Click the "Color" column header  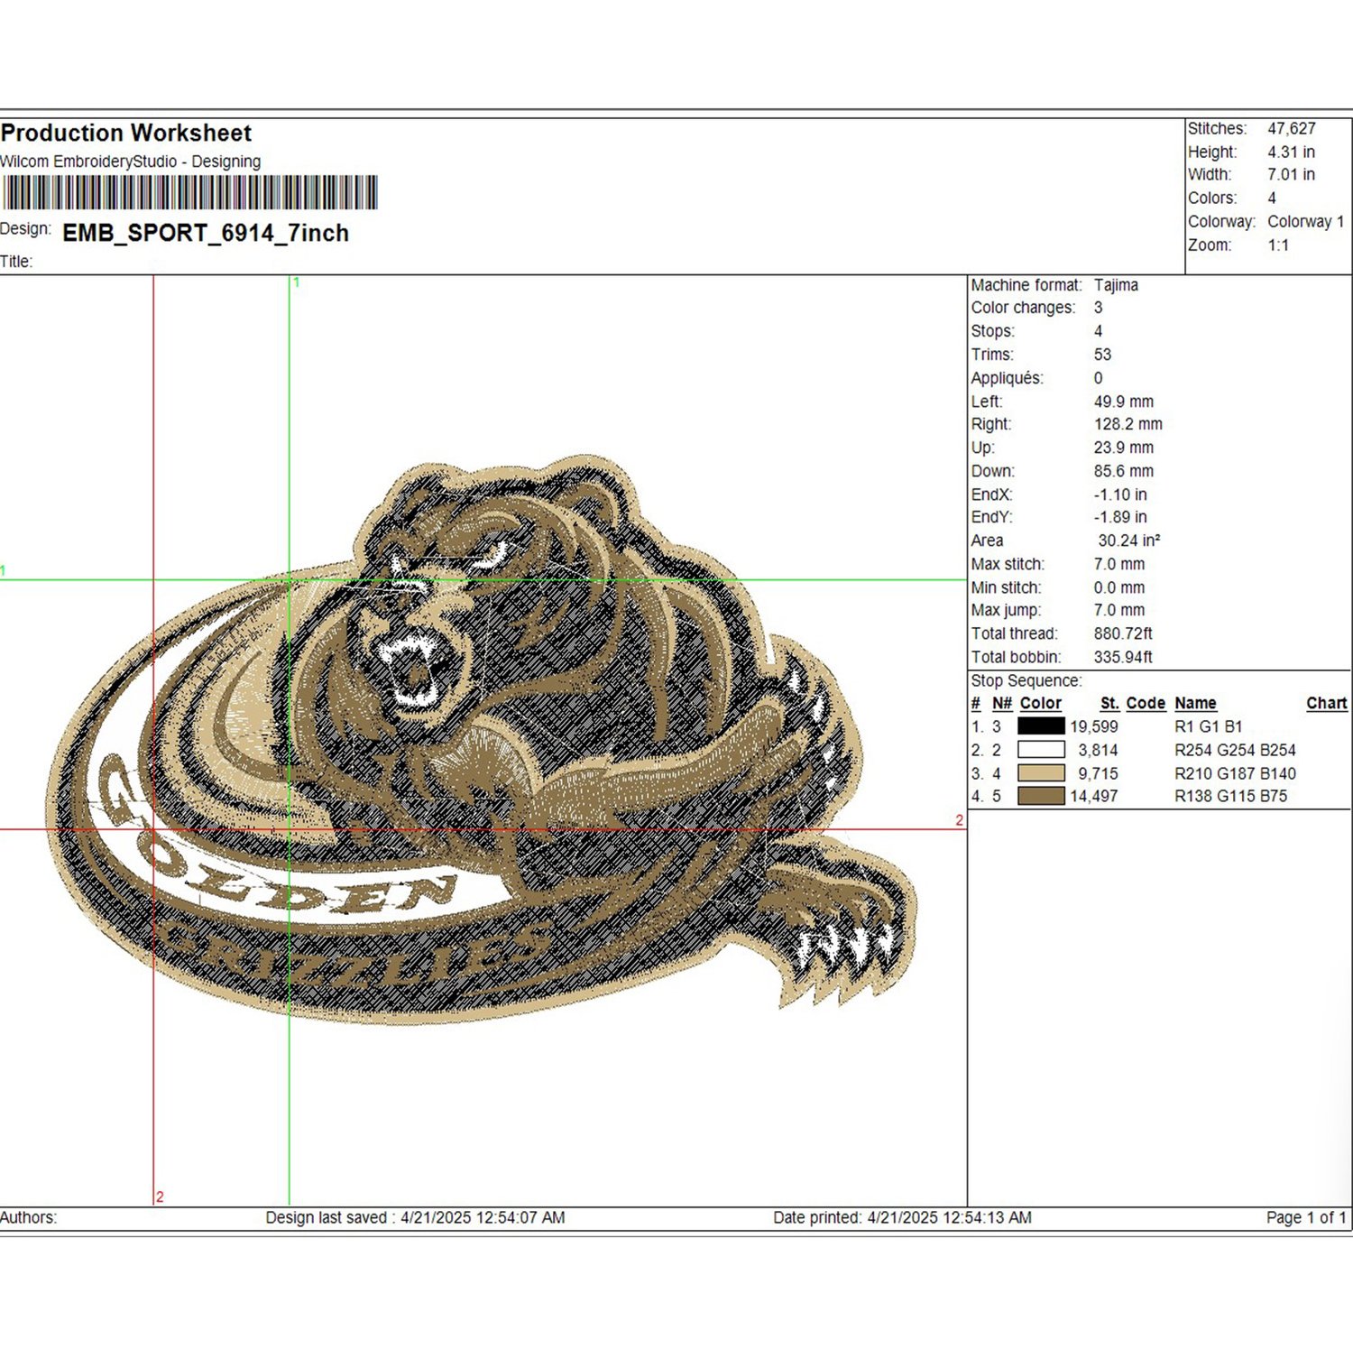tap(1040, 703)
